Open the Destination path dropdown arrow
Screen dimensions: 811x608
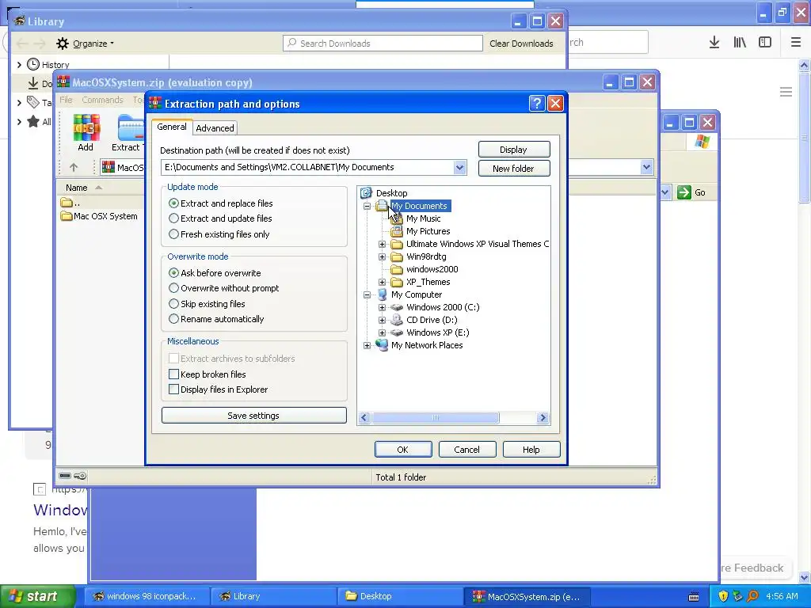460,167
